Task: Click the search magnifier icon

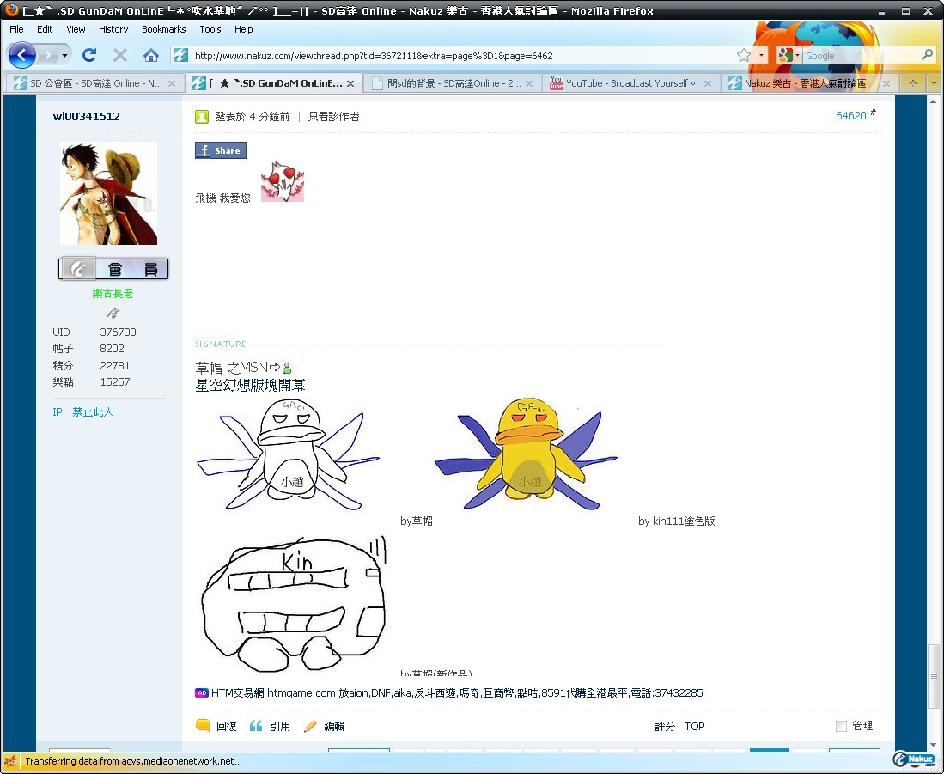Action: pos(927,55)
